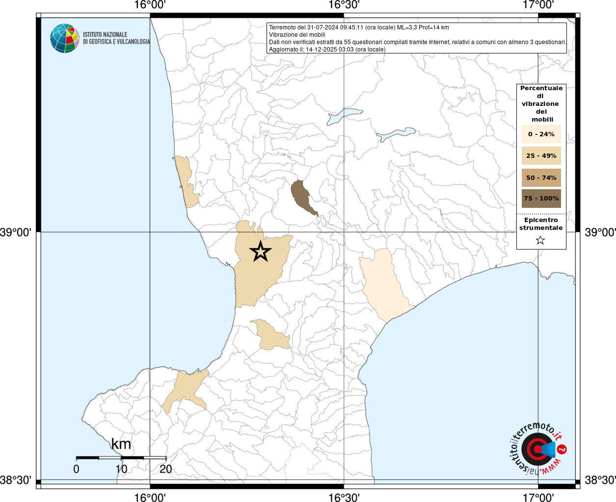Viewport: 616px width, 502px height.
Task: Click 'ISTITUTO NAZIONALE DI GEOFISICA E VULCANOLOGIA' text
Action: (116, 38)
